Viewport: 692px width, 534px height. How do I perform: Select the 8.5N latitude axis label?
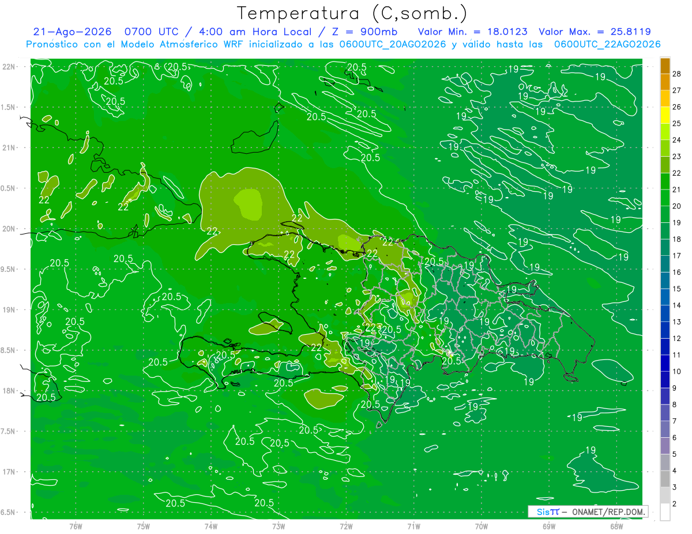click(9, 350)
